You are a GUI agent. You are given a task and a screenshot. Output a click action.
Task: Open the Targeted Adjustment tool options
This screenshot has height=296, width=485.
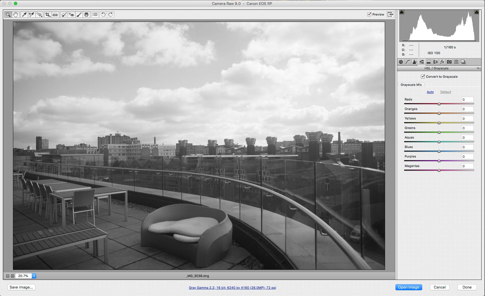pyautogui.click(x=39, y=14)
